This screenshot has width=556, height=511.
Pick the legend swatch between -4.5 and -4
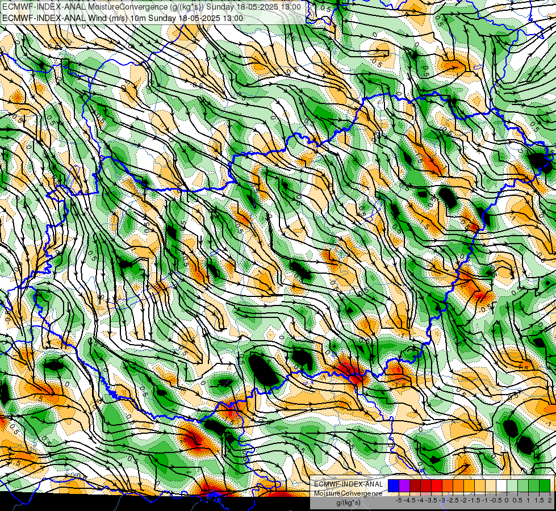pos(415,486)
